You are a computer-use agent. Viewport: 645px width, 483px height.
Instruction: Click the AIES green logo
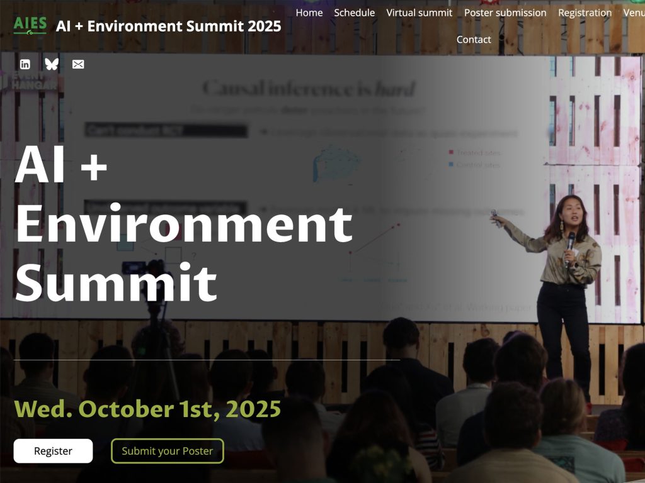[30, 24]
